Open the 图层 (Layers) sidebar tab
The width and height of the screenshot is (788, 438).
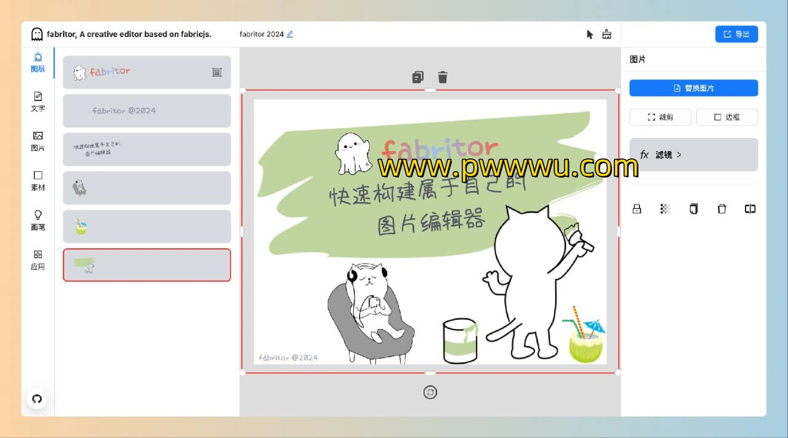click(x=38, y=62)
